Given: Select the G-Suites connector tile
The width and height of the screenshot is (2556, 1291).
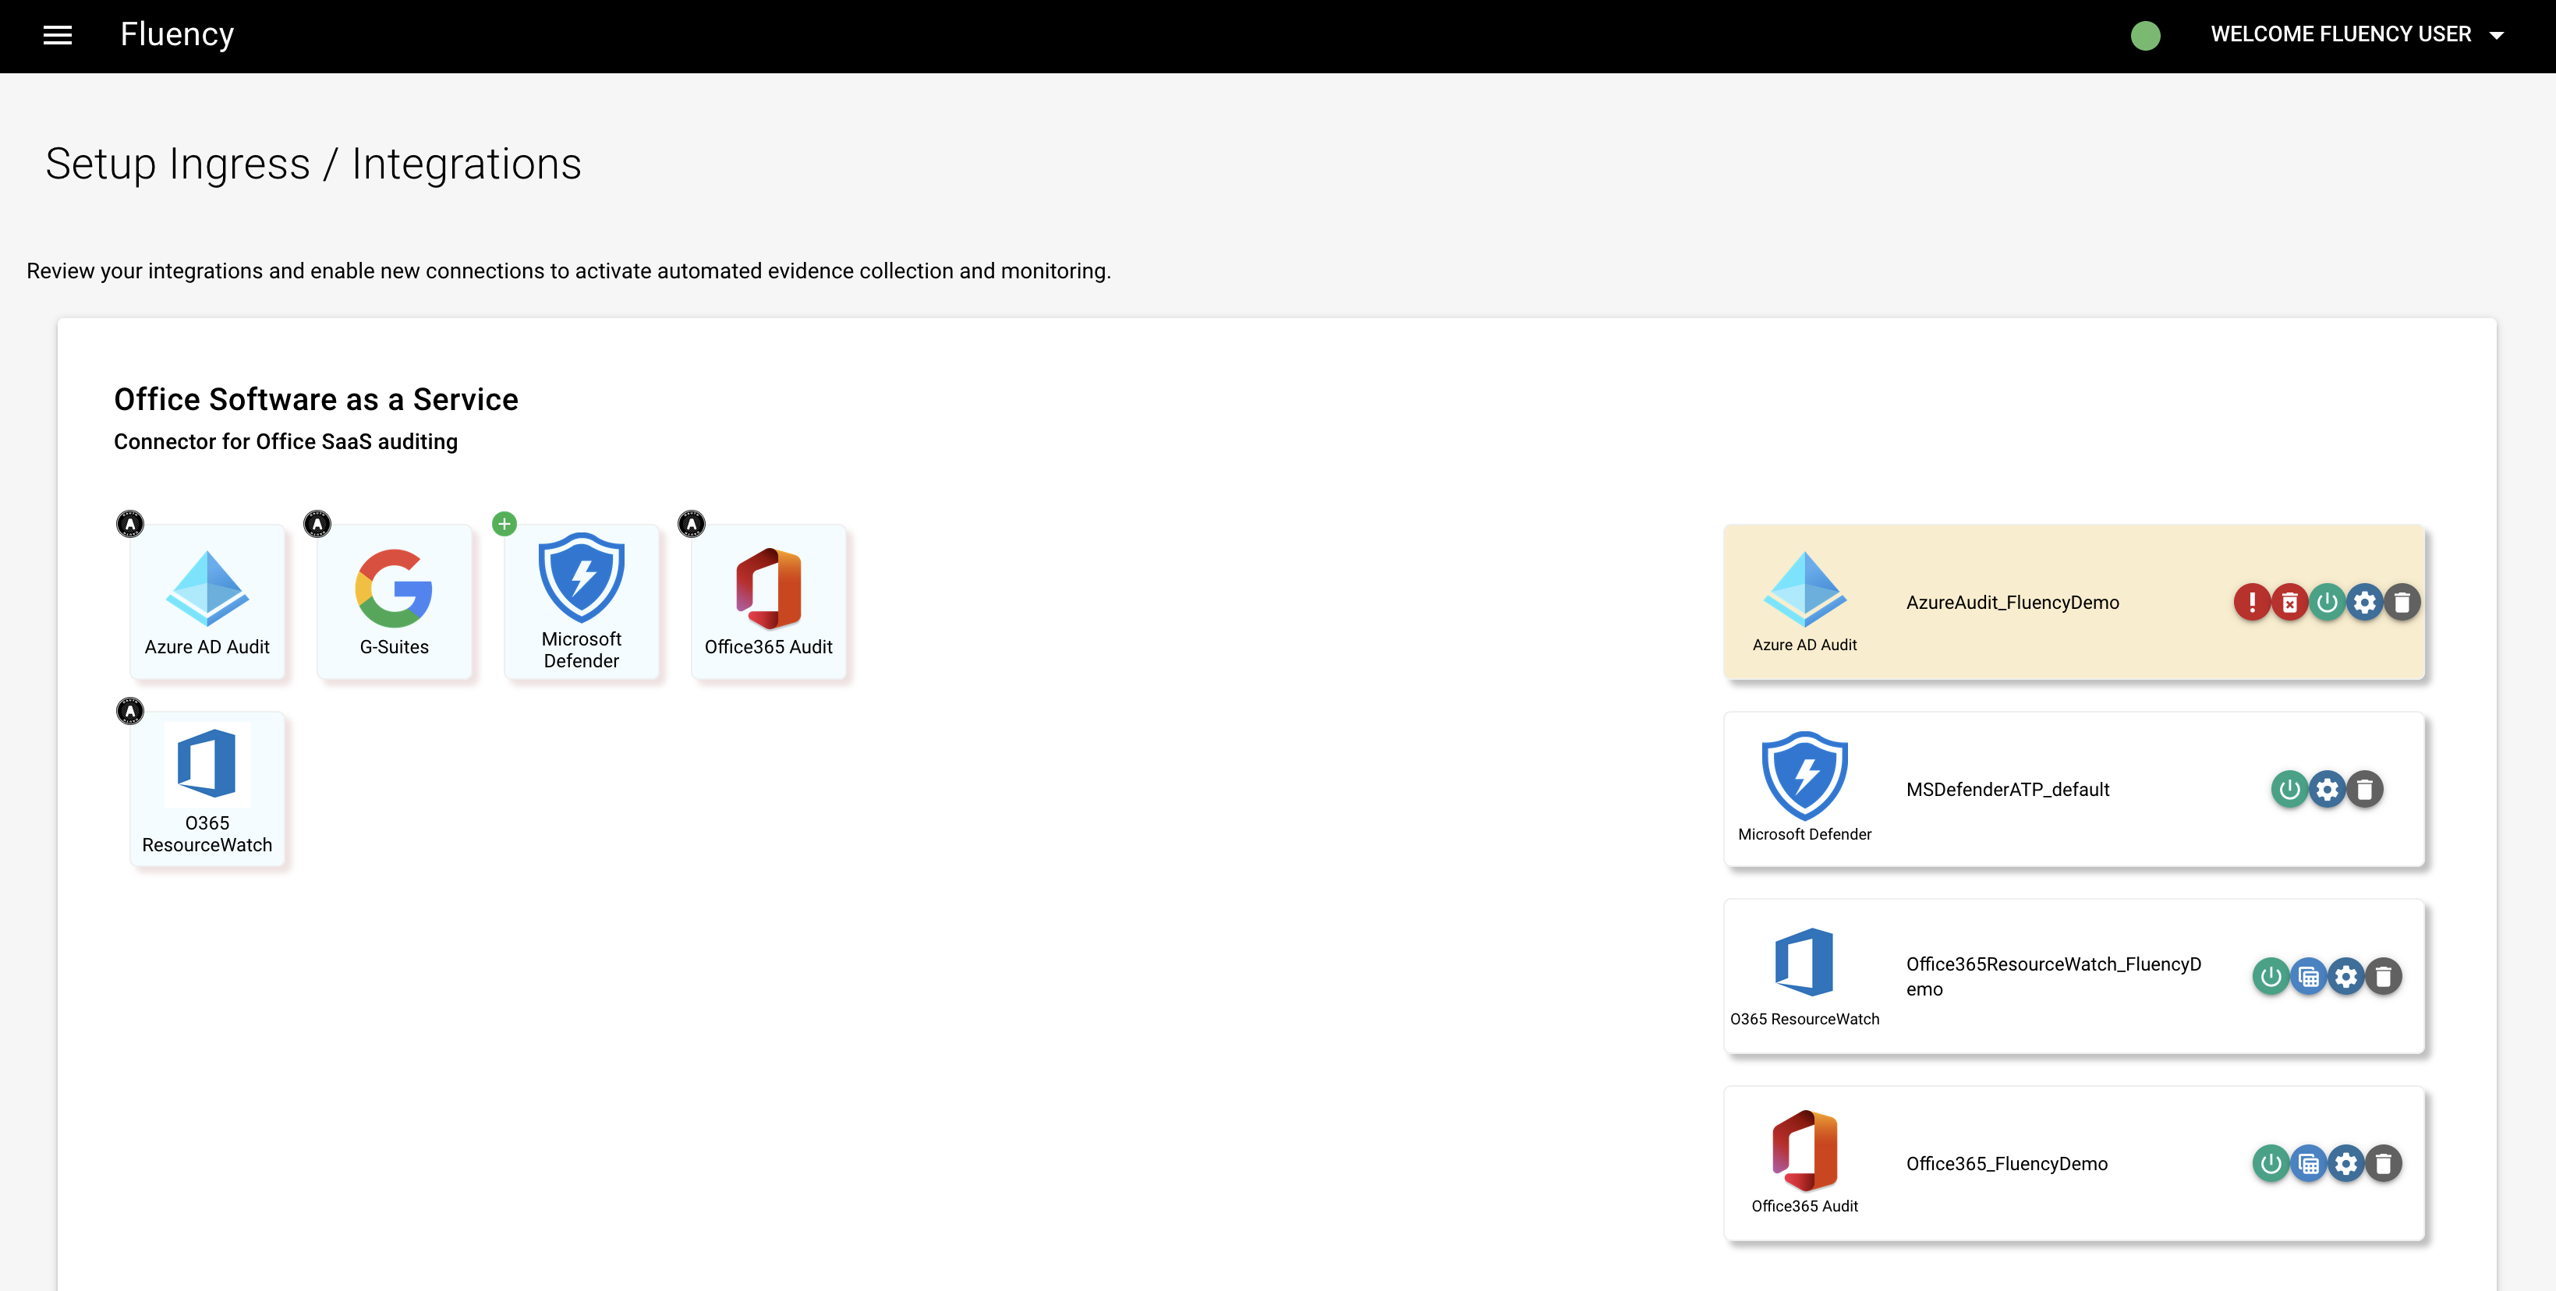Looking at the screenshot, I should point(394,601).
